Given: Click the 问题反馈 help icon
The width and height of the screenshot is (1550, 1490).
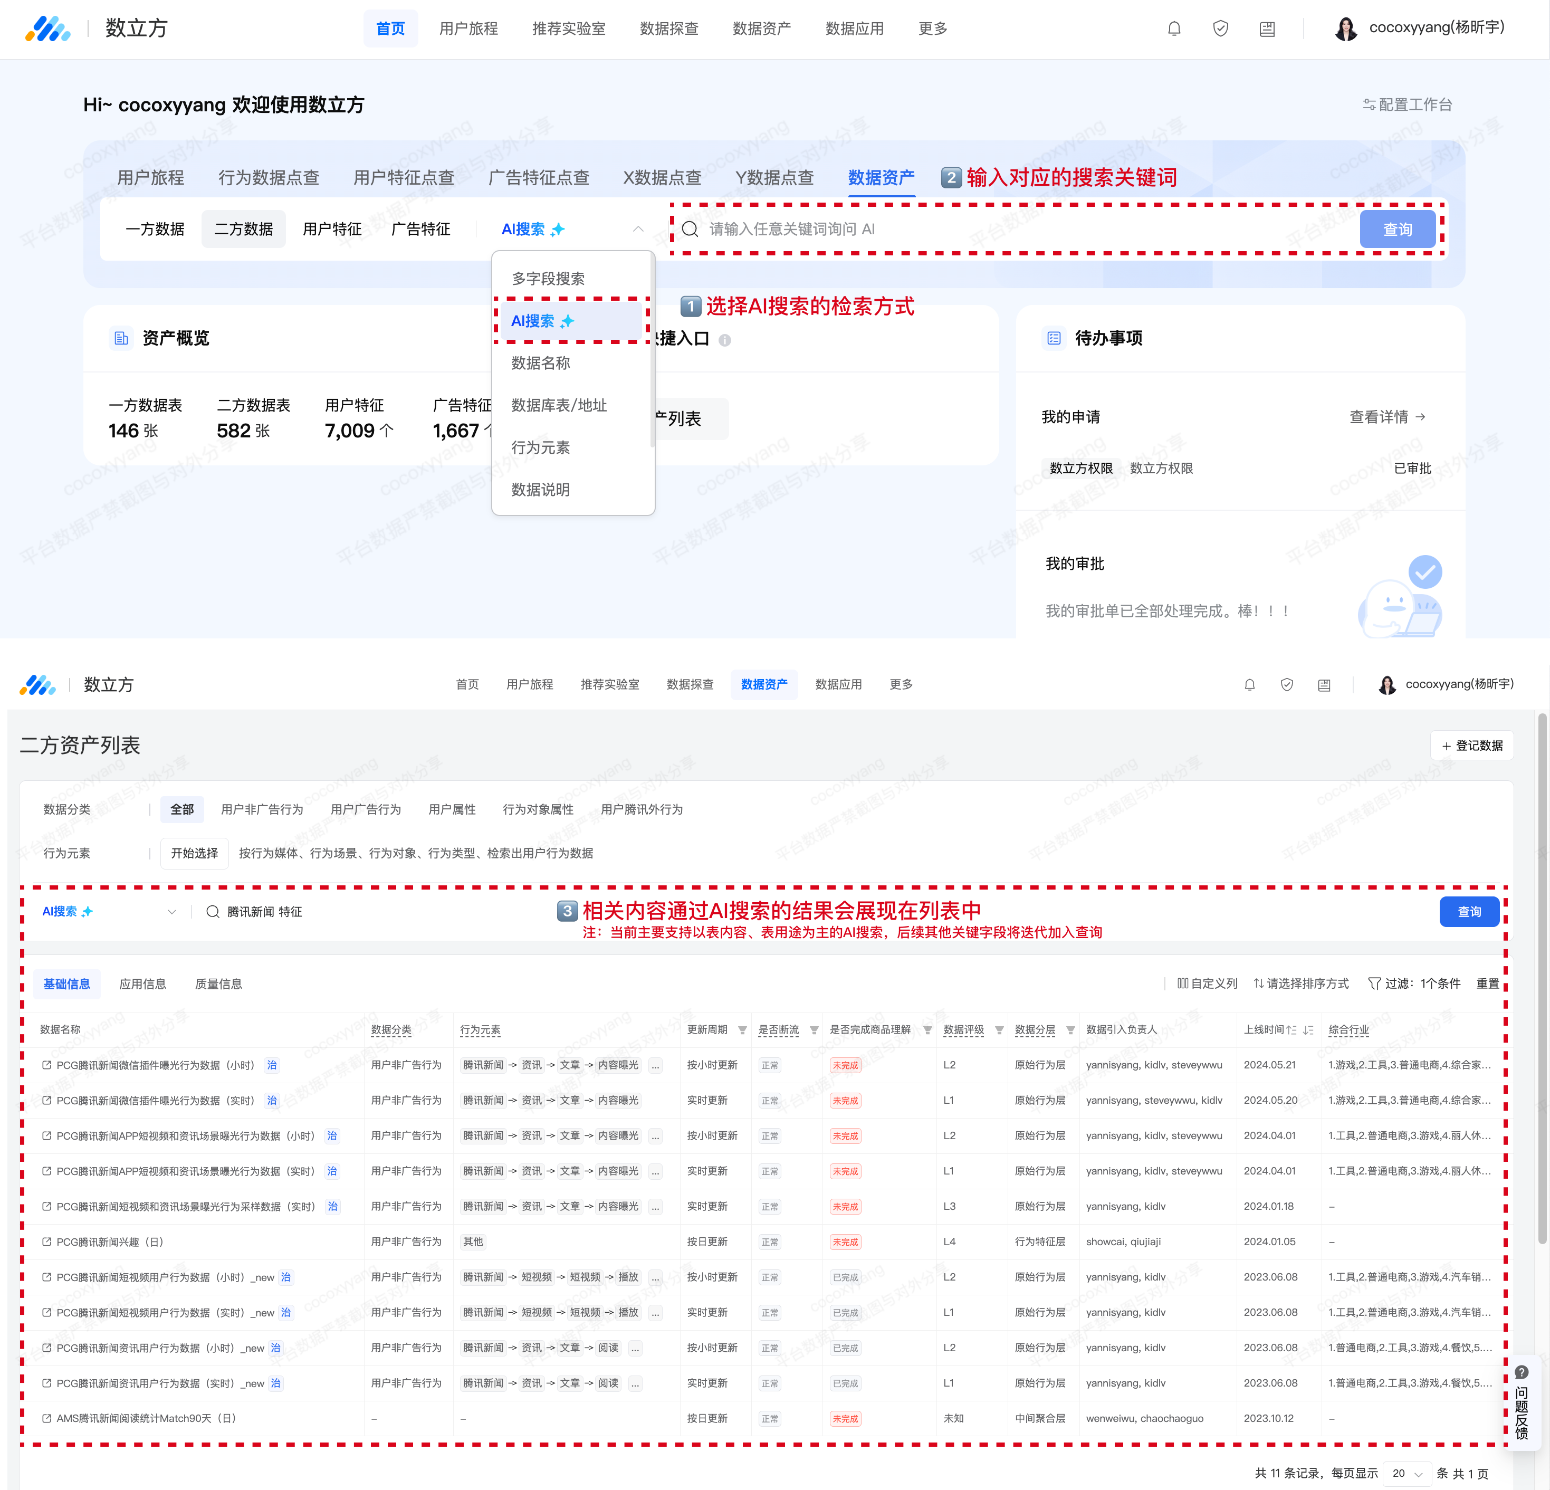Looking at the screenshot, I should [1521, 1373].
